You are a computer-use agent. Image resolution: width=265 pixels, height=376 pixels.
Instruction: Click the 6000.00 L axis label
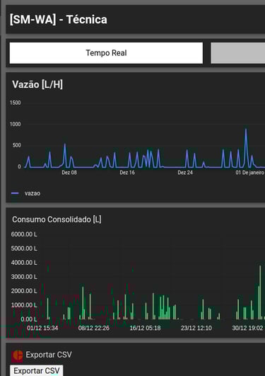coord(24,234)
